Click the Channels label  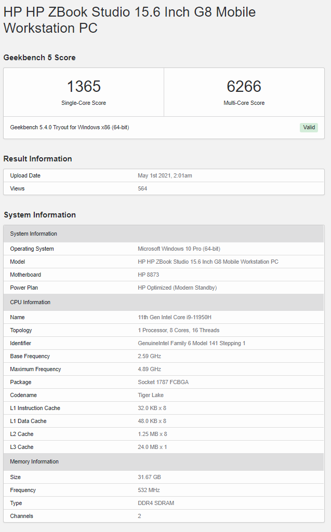21,516
